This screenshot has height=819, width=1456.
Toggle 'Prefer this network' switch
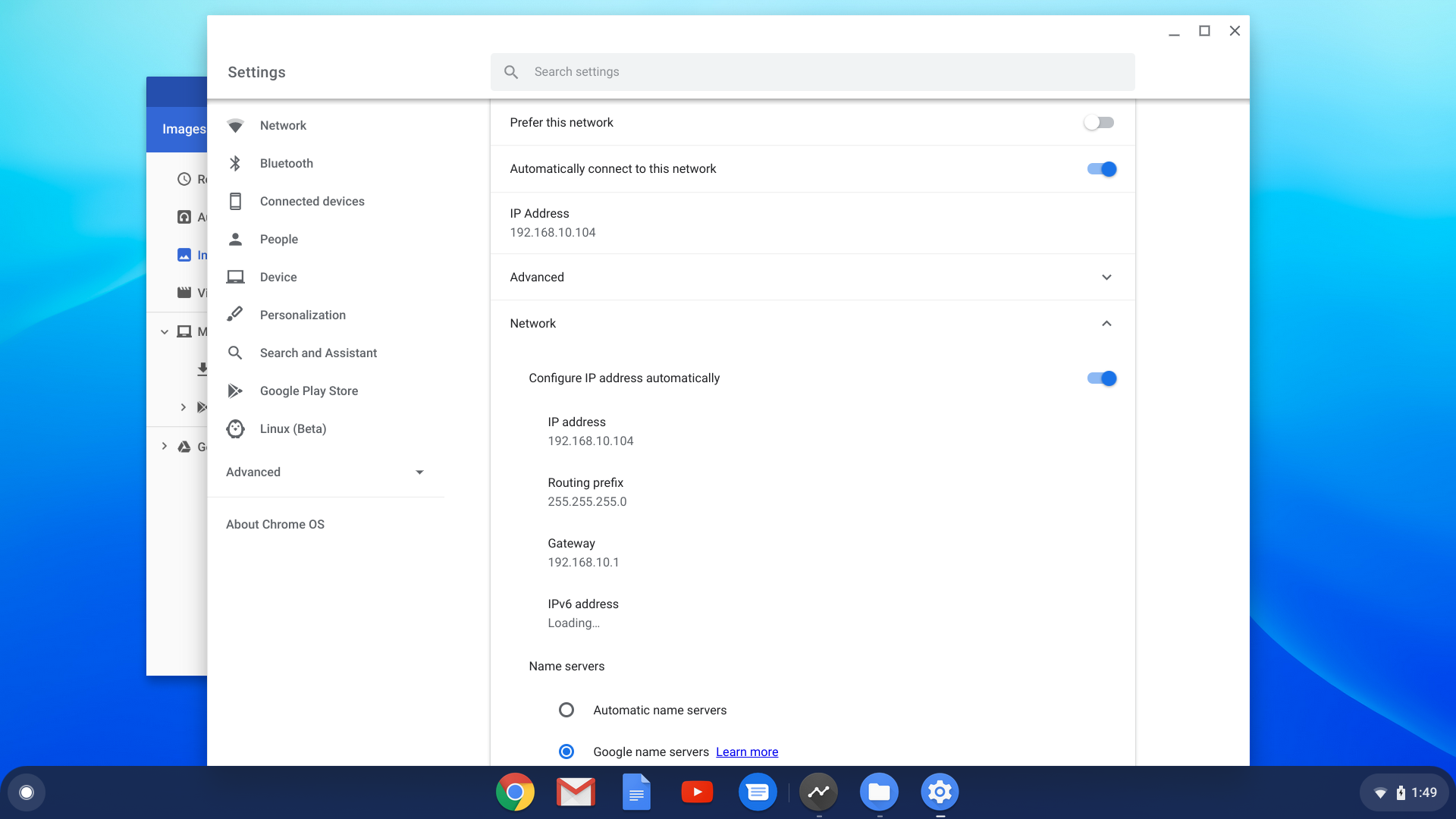[x=1100, y=122]
